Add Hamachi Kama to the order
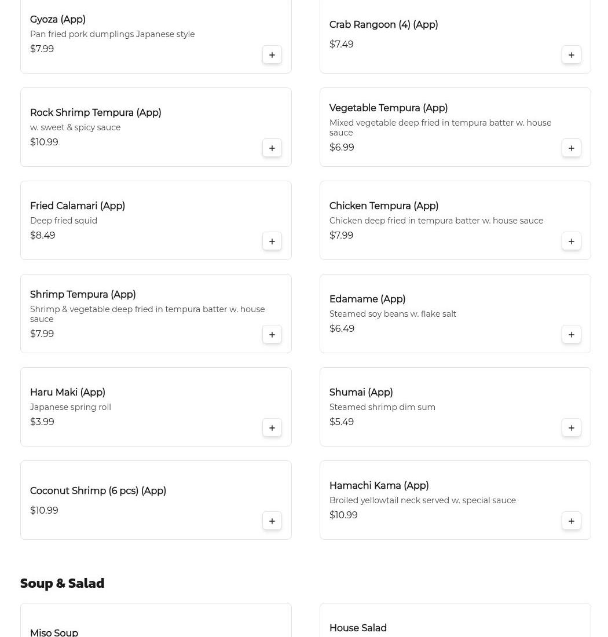 [x=571, y=521]
